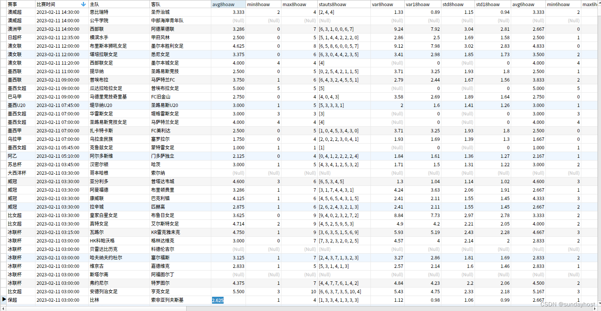Click the avg8hoaw column header
The width and height of the screenshot is (601, 311).
point(228,4)
